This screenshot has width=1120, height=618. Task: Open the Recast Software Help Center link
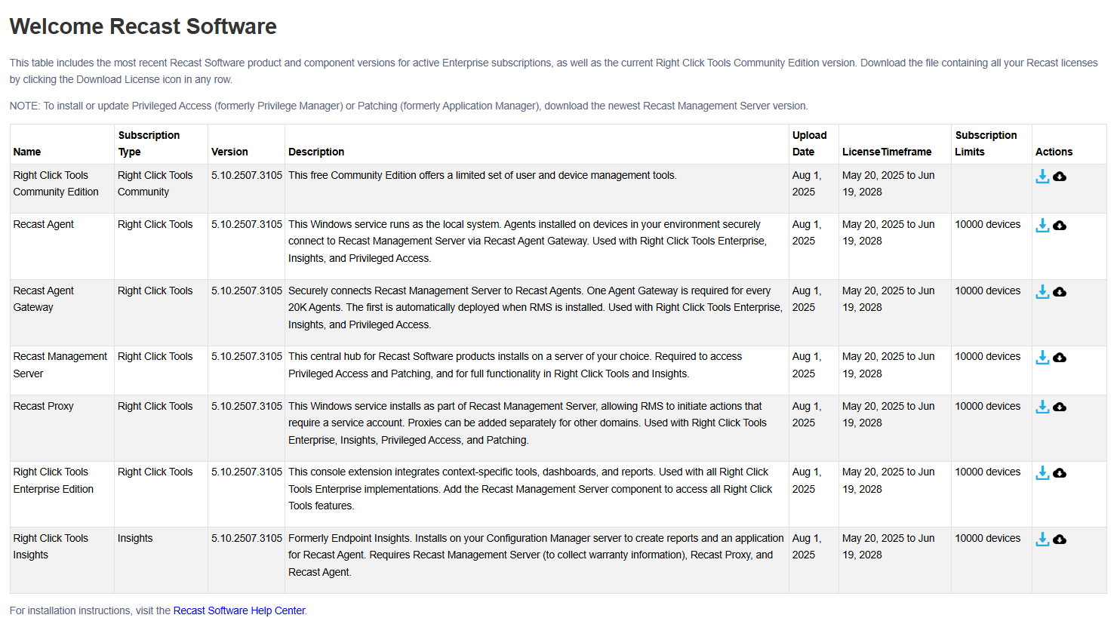click(239, 610)
